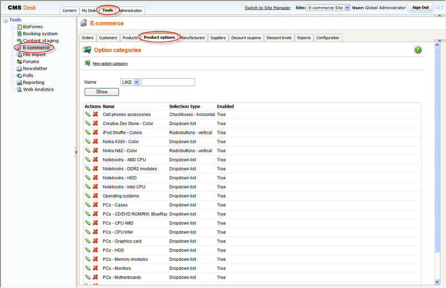The image size is (446, 288).
Task: Open Forums in the Tools tree
Action: pos(31,62)
